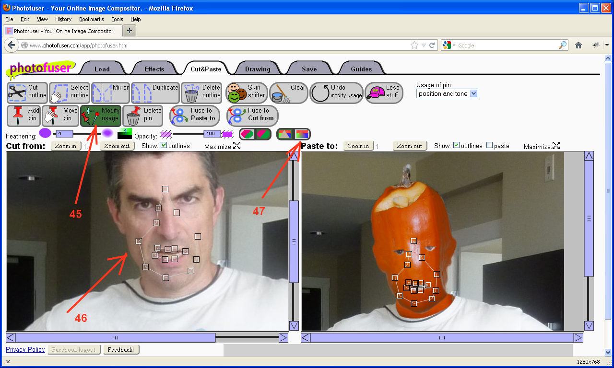
Task: Click the Cut from scroll-left arrow
Action: tap(11, 337)
